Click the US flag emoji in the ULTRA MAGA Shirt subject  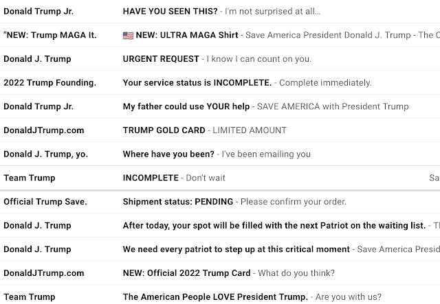tap(129, 35)
